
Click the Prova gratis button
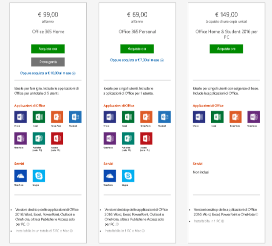(x=48, y=62)
